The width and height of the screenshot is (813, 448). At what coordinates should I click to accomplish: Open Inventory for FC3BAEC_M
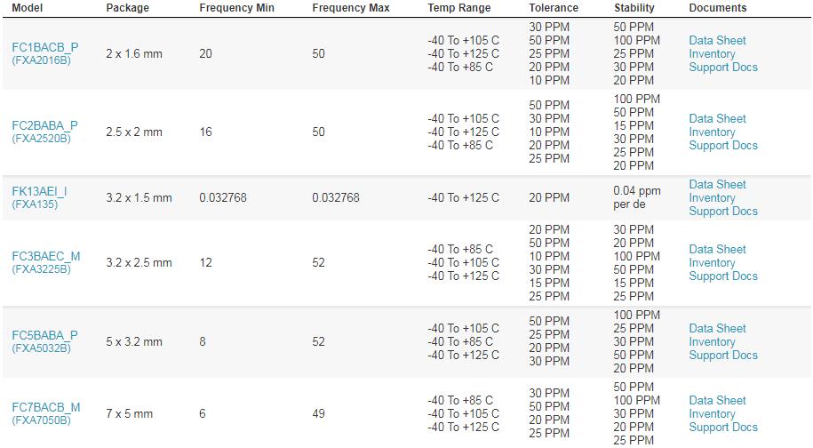(712, 262)
